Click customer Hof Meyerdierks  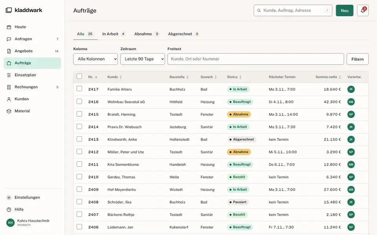point(121,190)
